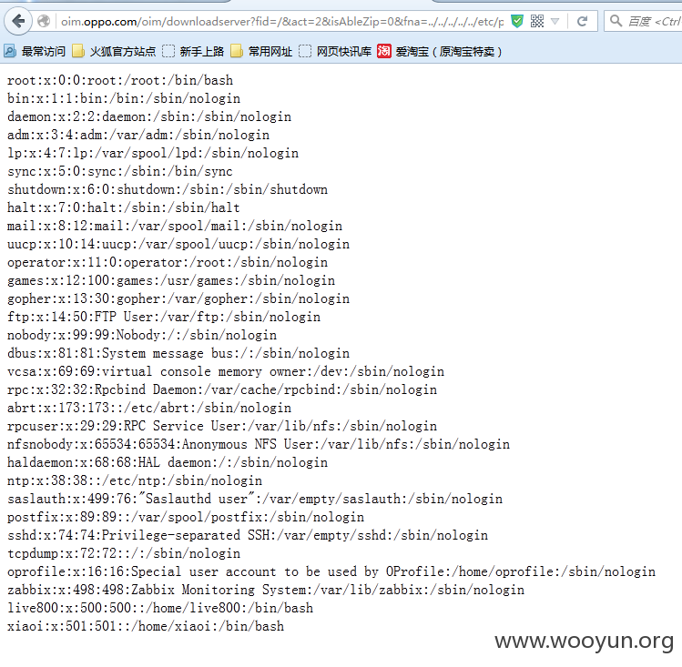Image resolution: width=682 pixels, height=667 pixels.
Task: Click the site identity globe icon
Action: coord(44,21)
